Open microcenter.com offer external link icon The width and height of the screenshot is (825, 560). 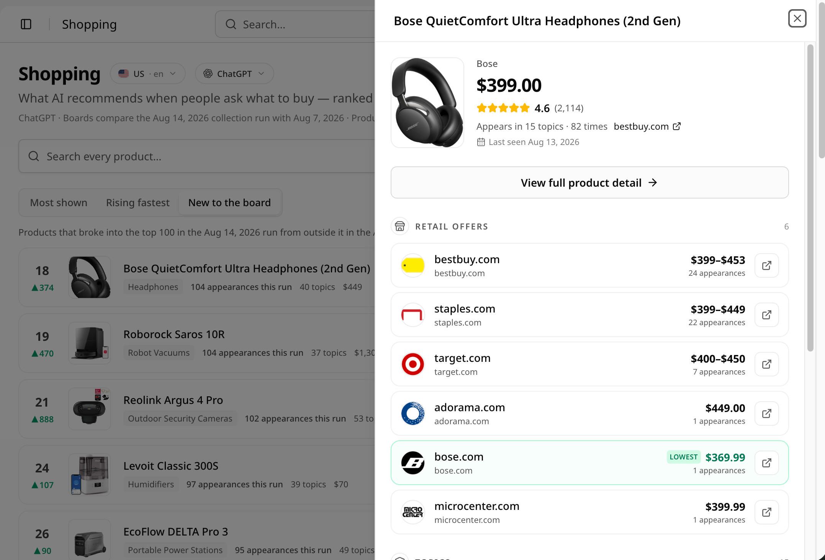(766, 512)
